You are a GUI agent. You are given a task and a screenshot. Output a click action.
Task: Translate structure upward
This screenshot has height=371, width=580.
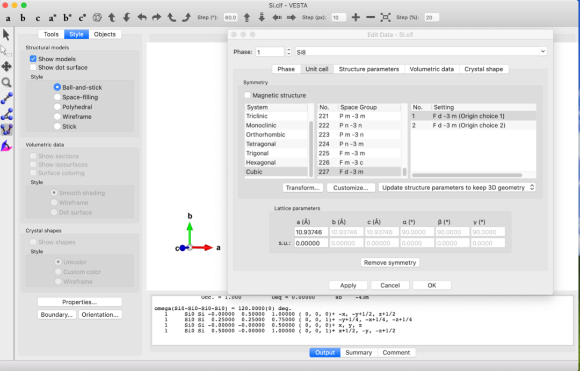tap(247, 17)
